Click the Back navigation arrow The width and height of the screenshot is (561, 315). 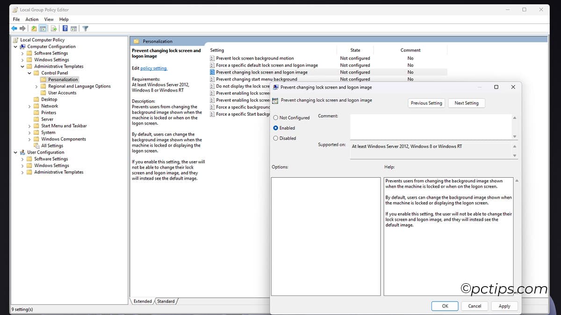pyautogui.click(x=14, y=28)
